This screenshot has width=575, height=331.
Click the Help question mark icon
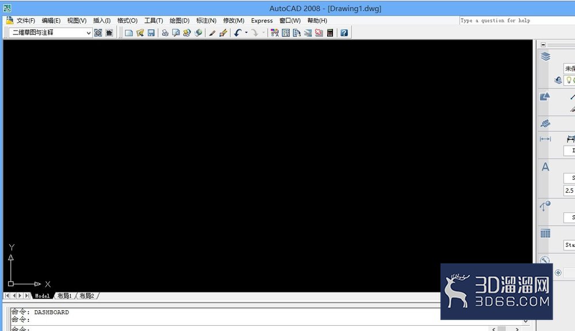[344, 33]
